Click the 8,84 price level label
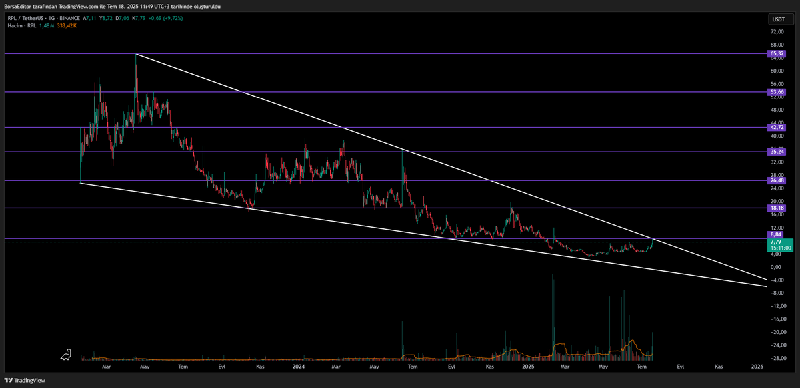800x388 pixels. tap(775, 234)
